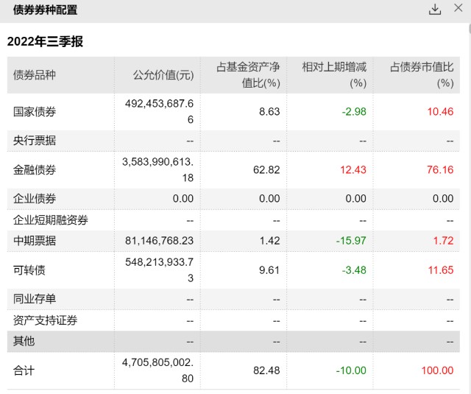
Task: Click the 2022年三季报 heading
Action: point(45,41)
